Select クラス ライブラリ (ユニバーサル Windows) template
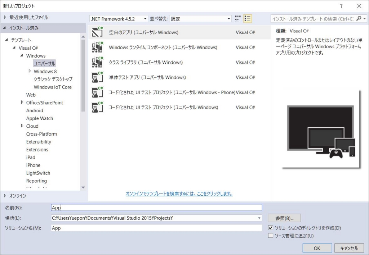369x255 pixels. point(180,63)
